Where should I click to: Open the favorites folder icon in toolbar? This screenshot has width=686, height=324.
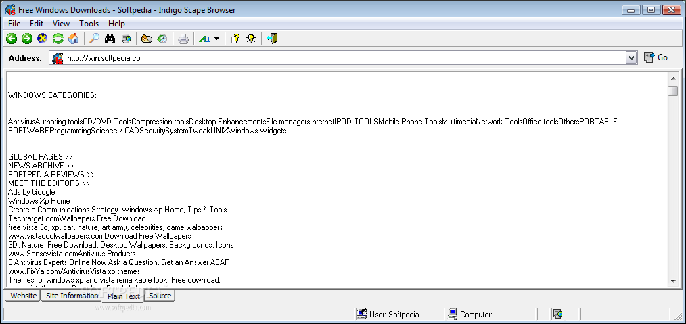(x=147, y=39)
